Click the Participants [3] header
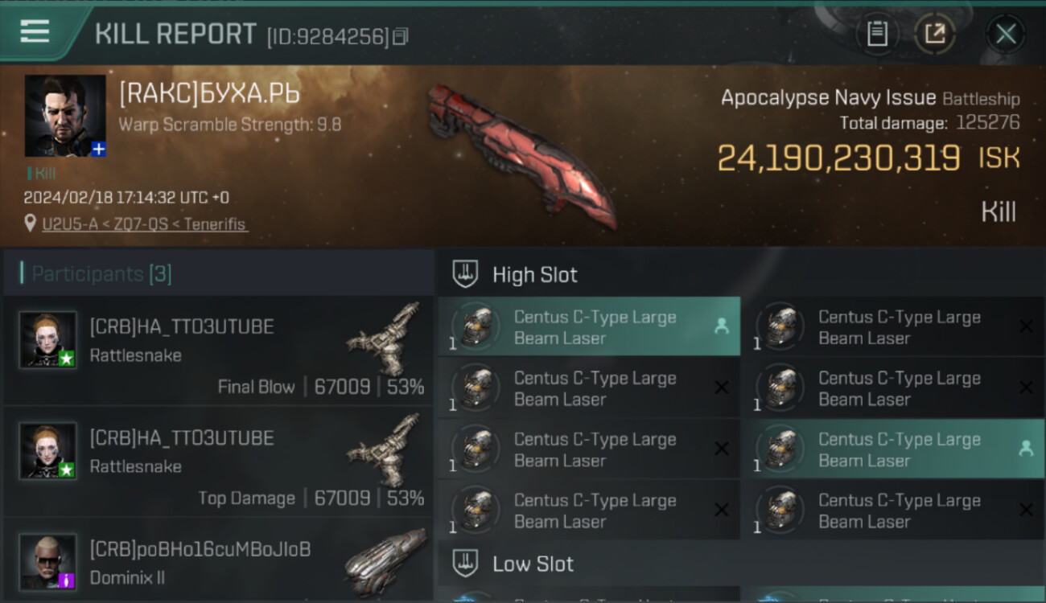 (101, 274)
